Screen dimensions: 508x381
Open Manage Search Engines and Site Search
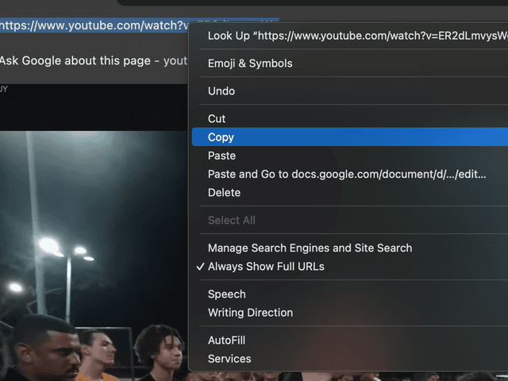point(350,248)
